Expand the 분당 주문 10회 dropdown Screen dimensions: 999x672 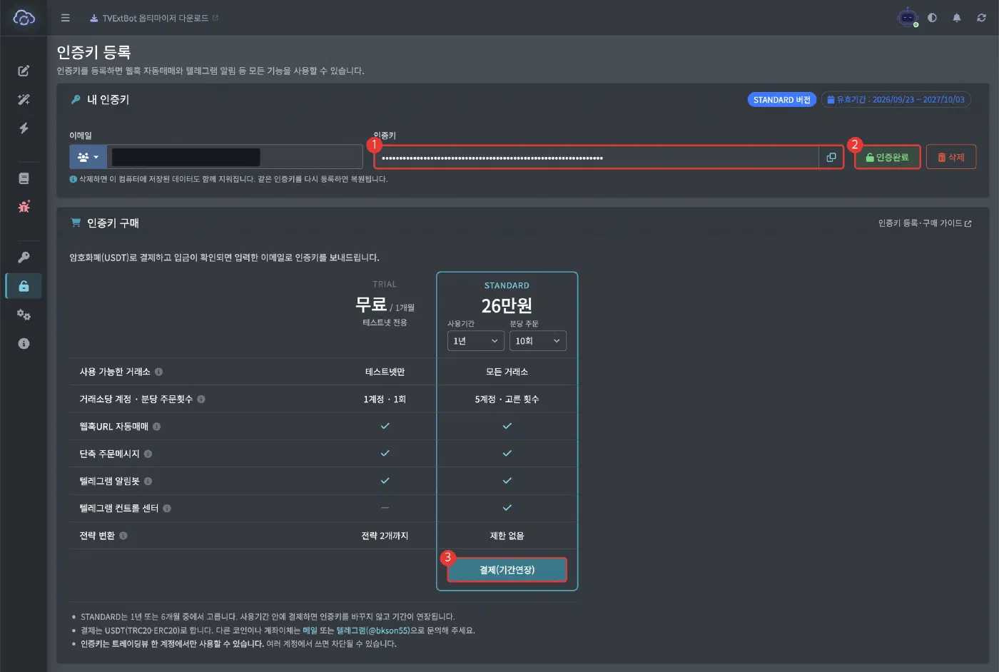538,341
